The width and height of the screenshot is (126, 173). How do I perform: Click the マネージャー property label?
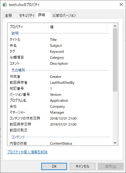click(17, 112)
